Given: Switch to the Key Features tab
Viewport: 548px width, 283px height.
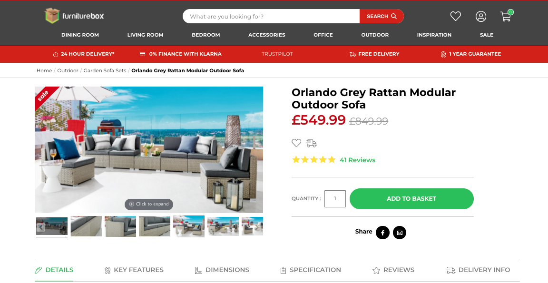Looking at the screenshot, I should 134,270.
